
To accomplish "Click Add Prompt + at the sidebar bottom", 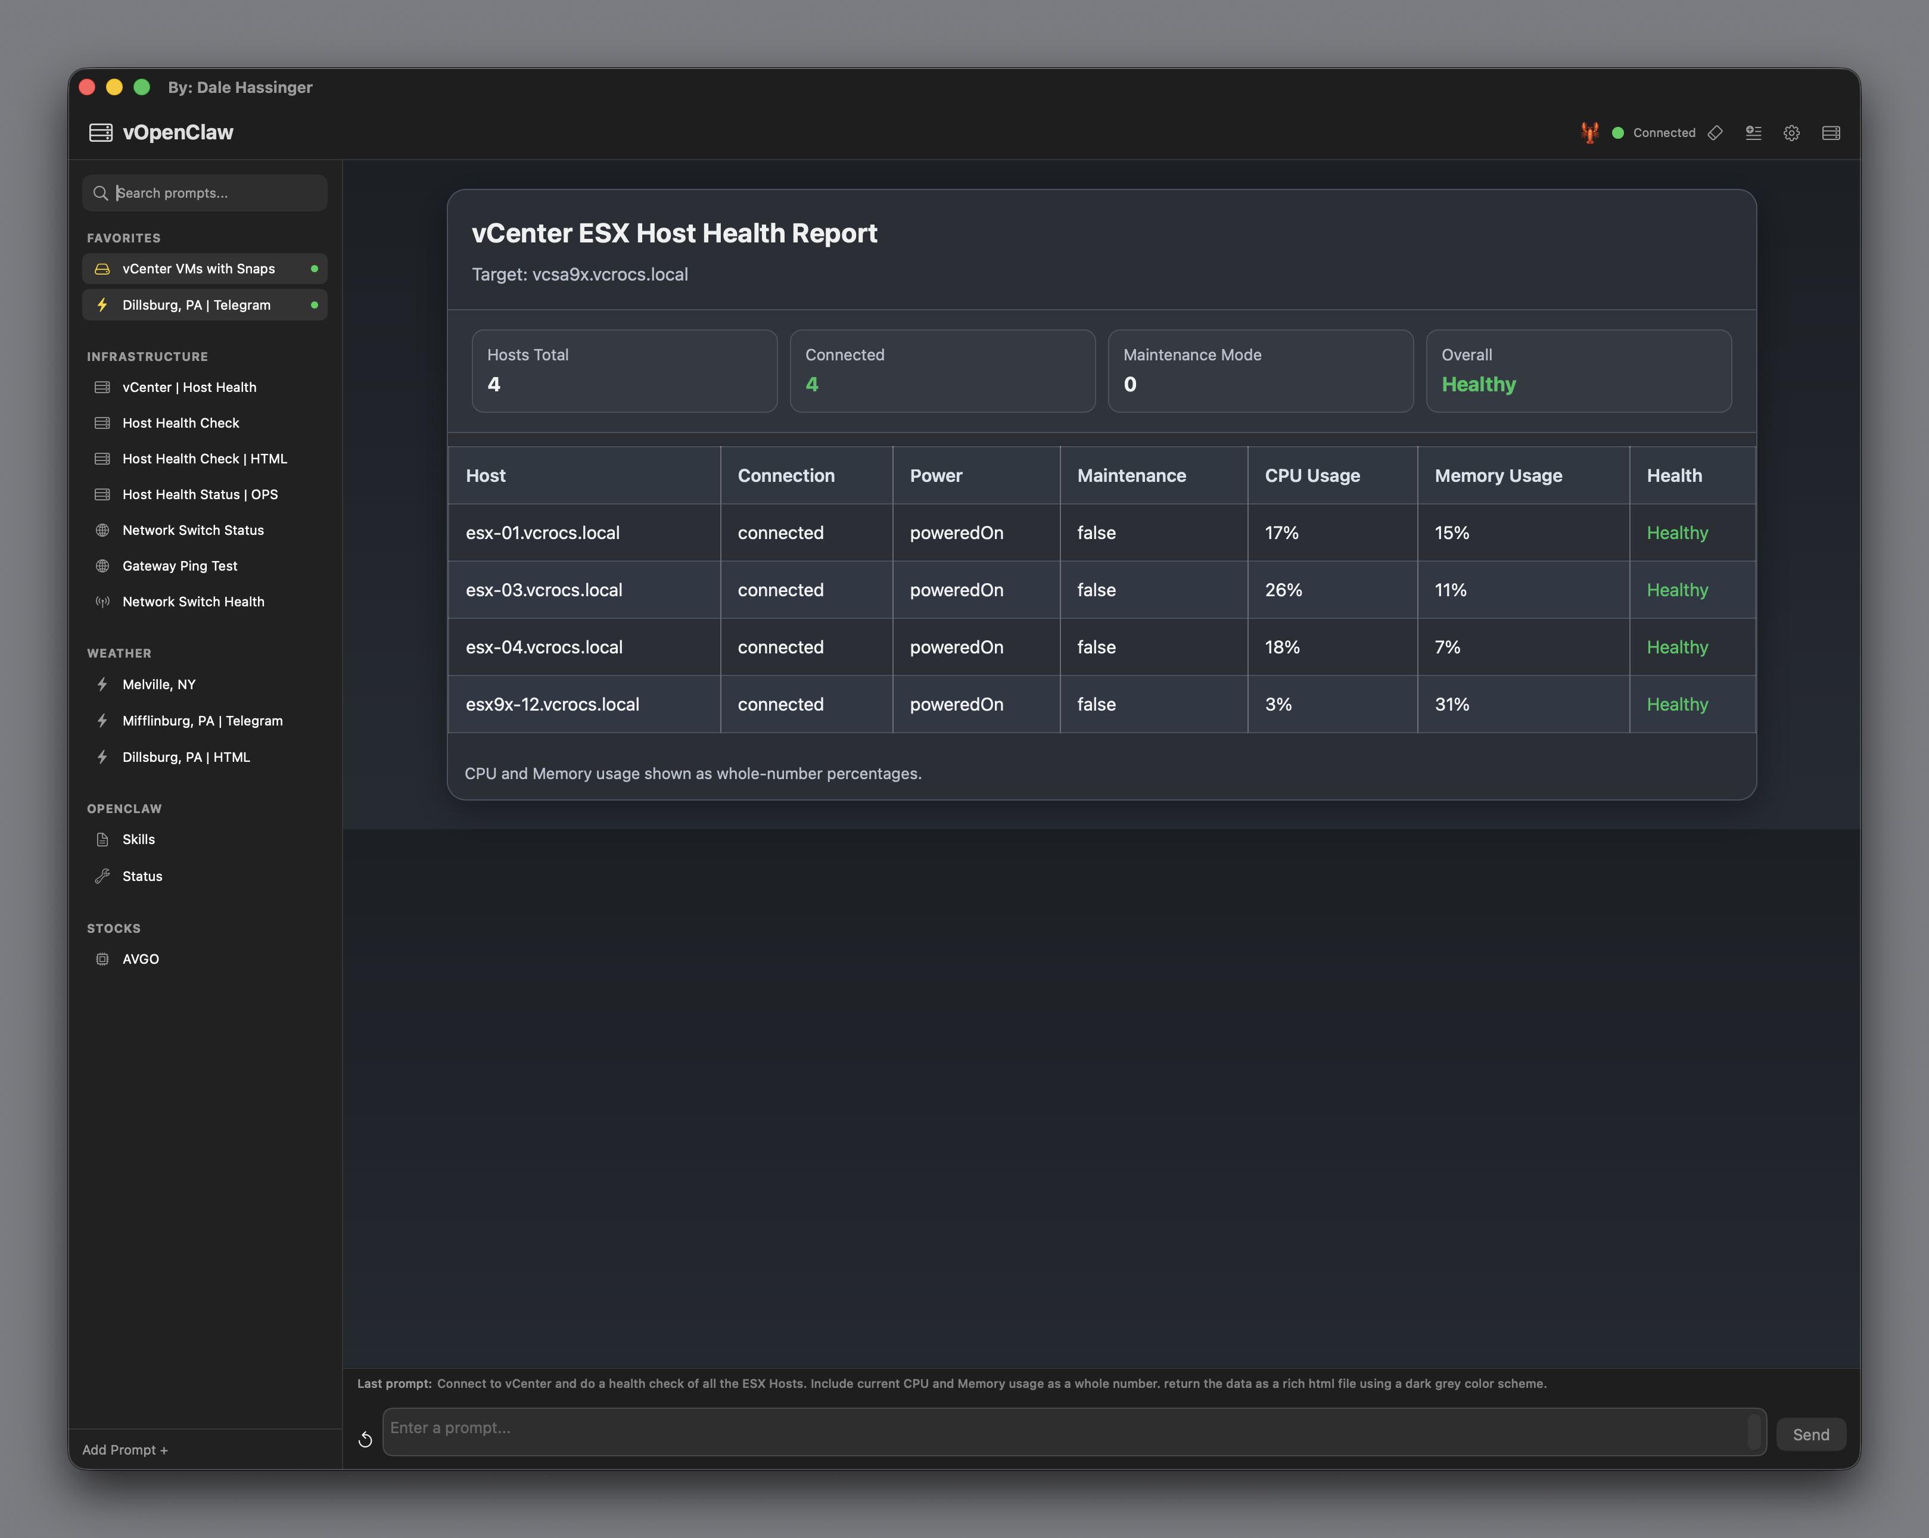I will pyautogui.click(x=125, y=1449).
